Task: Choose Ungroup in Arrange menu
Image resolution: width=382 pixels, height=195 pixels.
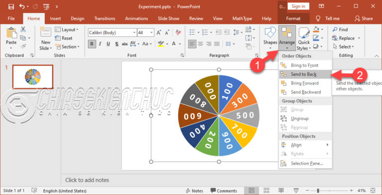Action: click(305, 119)
